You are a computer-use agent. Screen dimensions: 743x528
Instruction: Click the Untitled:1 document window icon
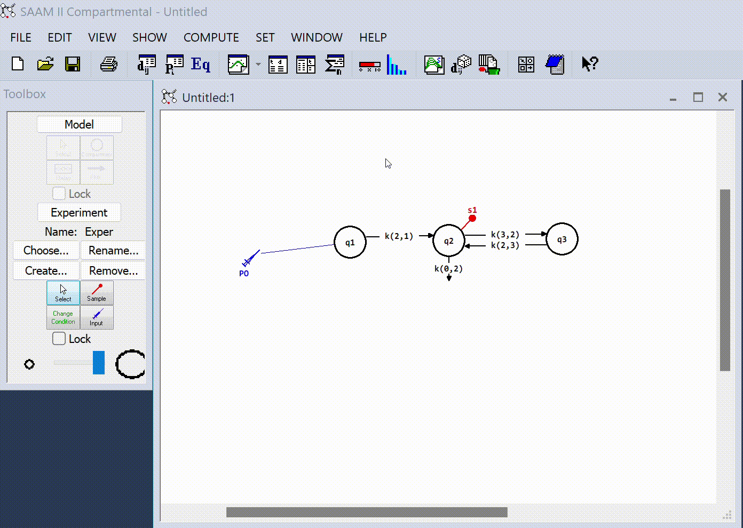[x=169, y=97]
